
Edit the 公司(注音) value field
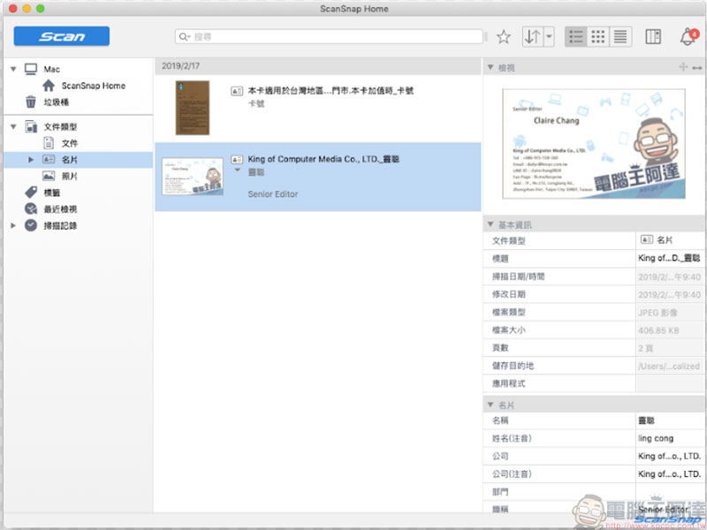tap(670, 474)
